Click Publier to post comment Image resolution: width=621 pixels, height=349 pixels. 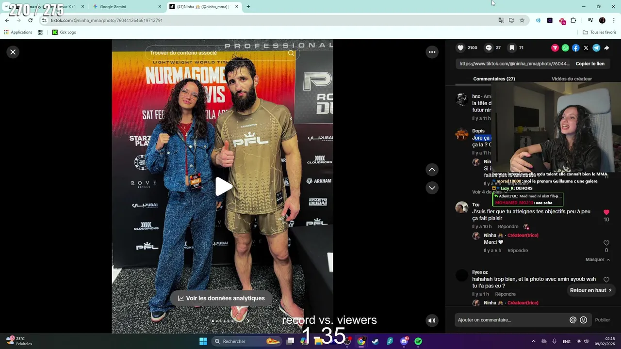click(603, 320)
